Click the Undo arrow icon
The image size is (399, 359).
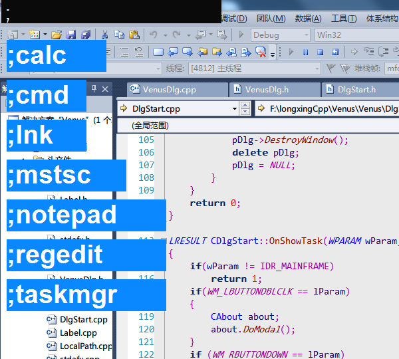click(x=154, y=35)
